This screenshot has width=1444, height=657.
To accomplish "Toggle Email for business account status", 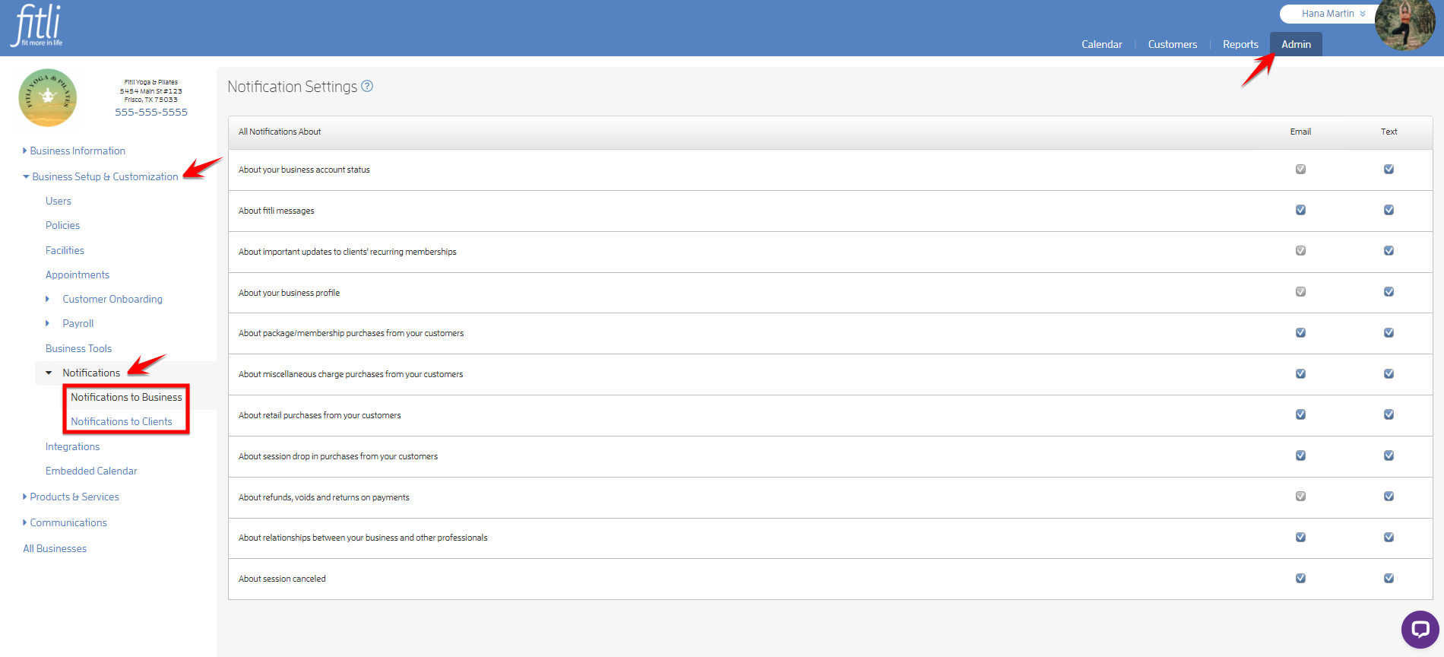I will pyautogui.click(x=1300, y=169).
